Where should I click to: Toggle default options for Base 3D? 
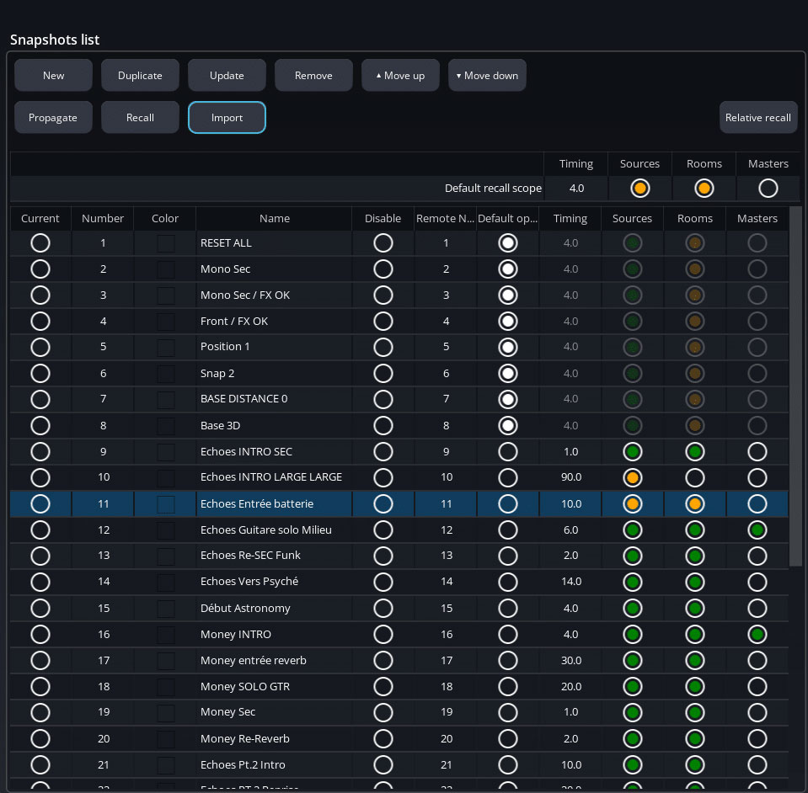click(x=507, y=426)
